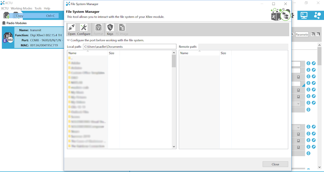Click the expand all sections plus icon
The width and height of the screenshot is (324, 172).
(313, 34)
